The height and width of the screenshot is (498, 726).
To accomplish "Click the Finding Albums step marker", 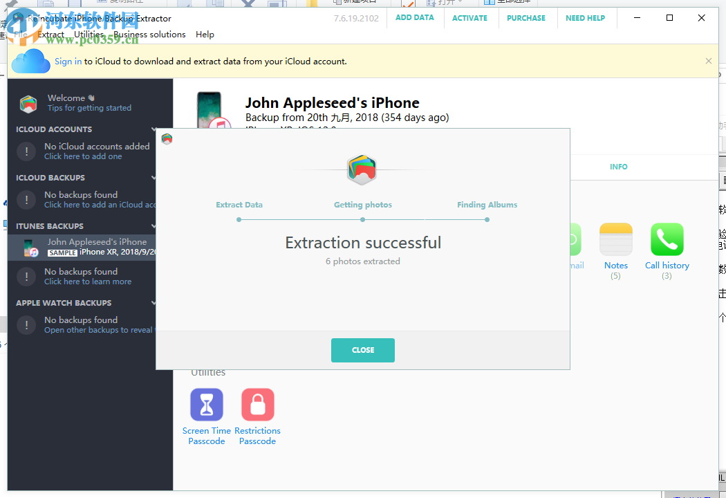I will (x=487, y=219).
